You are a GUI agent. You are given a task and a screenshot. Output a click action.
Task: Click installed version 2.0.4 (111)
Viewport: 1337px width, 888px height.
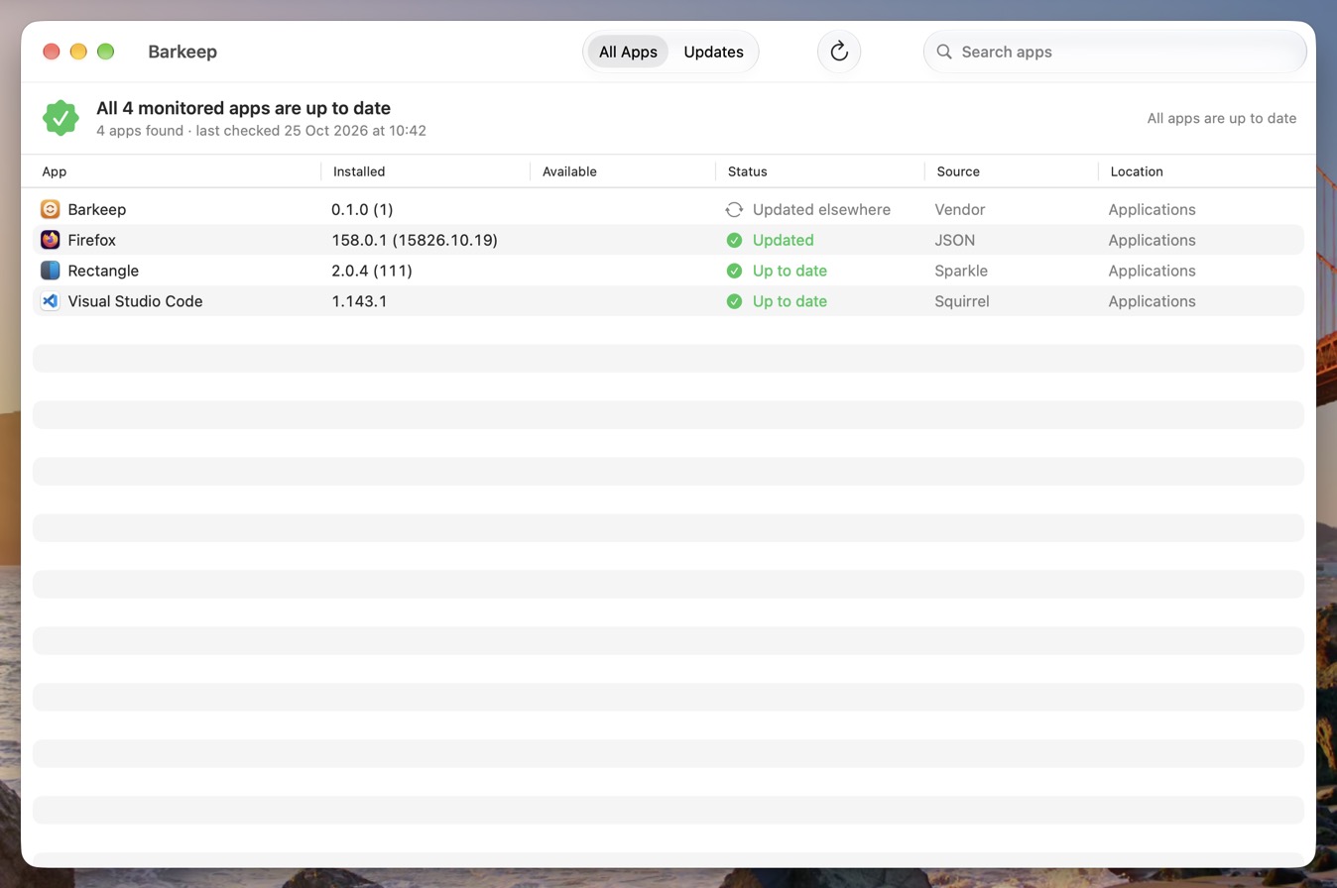point(372,271)
